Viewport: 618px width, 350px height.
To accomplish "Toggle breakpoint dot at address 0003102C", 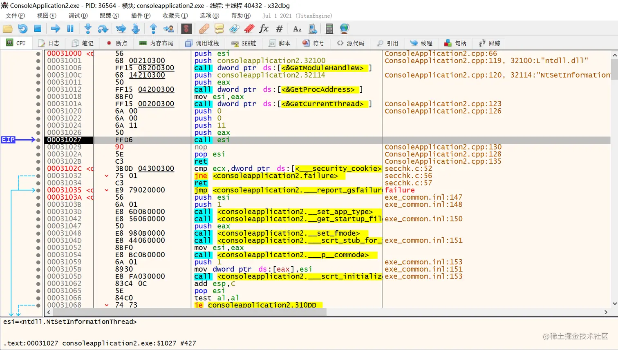I will point(38,169).
